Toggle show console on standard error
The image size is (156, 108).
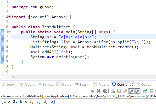point(137,91)
